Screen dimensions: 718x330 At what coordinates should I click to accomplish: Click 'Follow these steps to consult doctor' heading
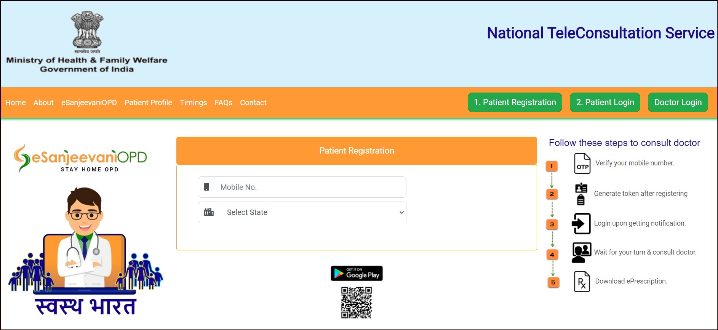[624, 143]
